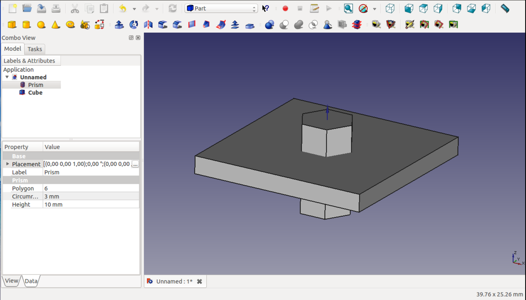Select Cube in the model tree
Screen dimensions: 526x300
point(35,92)
